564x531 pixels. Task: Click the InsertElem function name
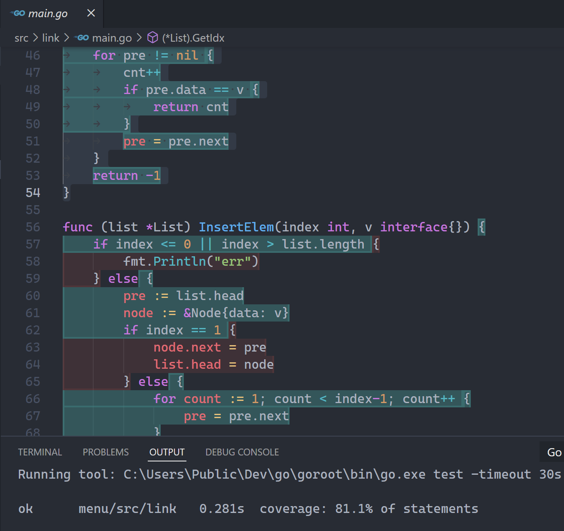[236, 227]
